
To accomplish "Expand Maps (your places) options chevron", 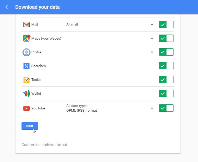I will pyautogui.click(x=152, y=38).
